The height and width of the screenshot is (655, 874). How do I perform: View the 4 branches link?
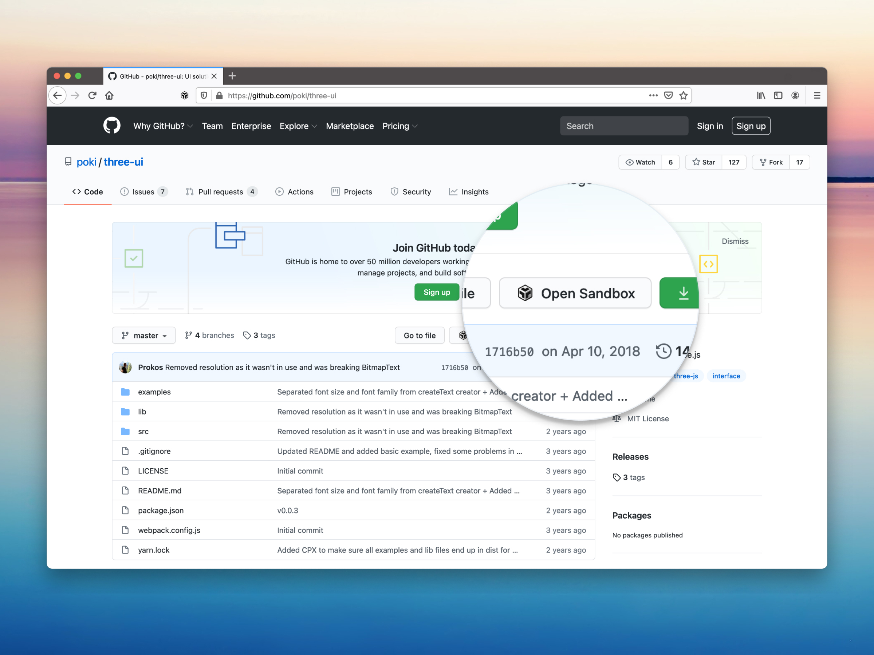coord(209,335)
